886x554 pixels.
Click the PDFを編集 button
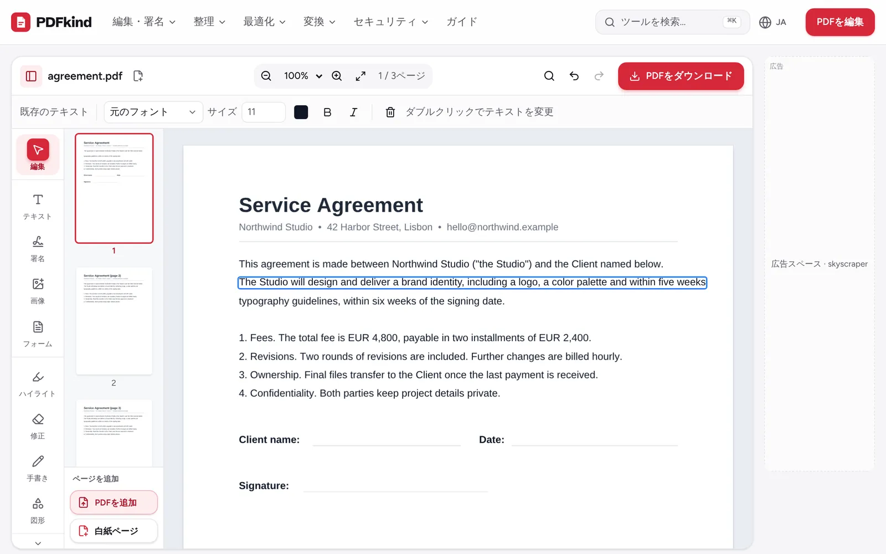point(840,22)
